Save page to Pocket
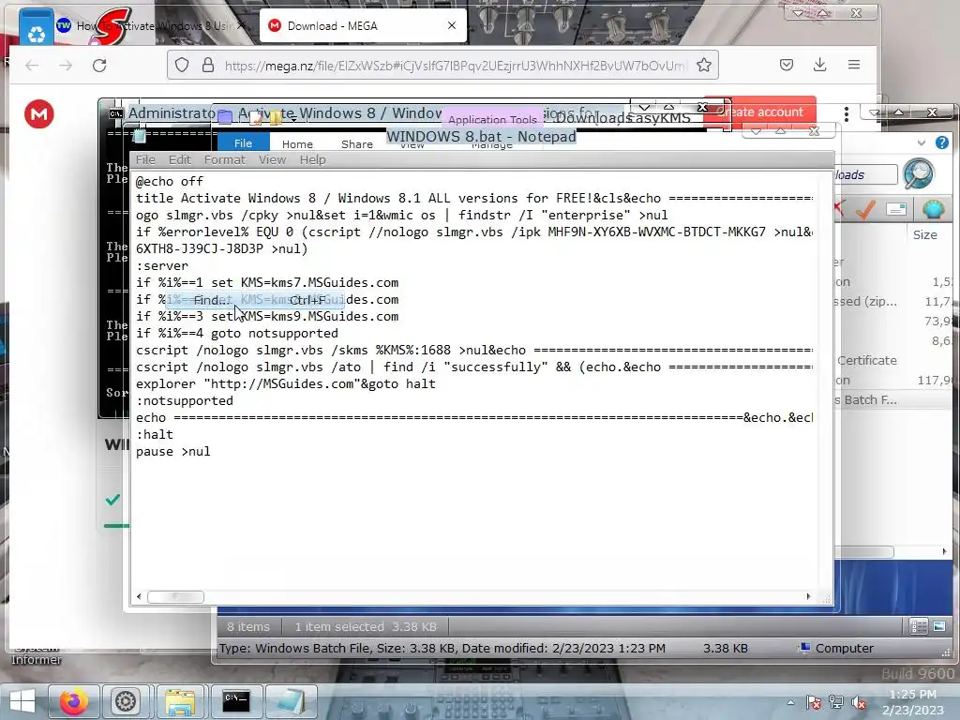Screen dimensions: 960x720 tap(787, 65)
